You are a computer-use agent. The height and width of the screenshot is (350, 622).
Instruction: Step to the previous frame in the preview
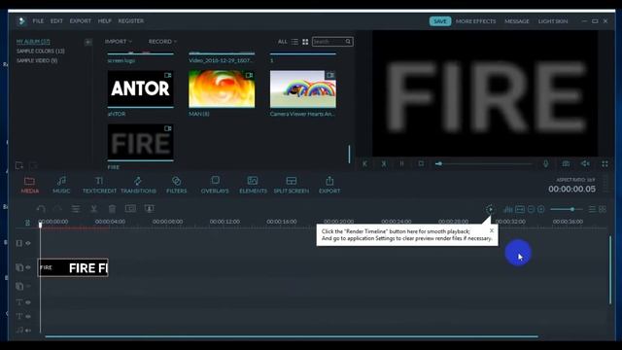[x=364, y=163]
